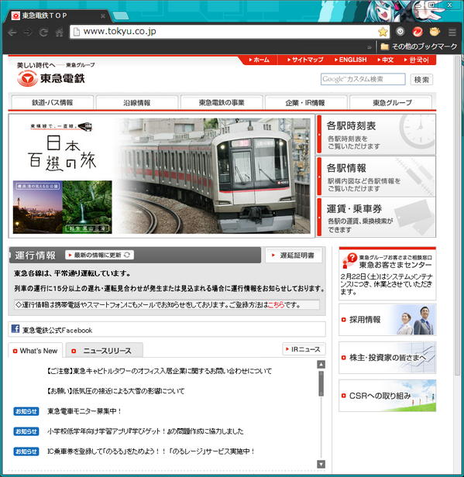The width and height of the screenshot is (464, 477).
Task: Click お知らせ badge beside 東急電車モニター
Action: pyautogui.click(x=26, y=411)
